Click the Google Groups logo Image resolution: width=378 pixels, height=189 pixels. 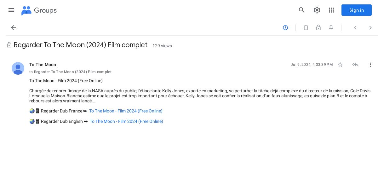click(39, 10)
